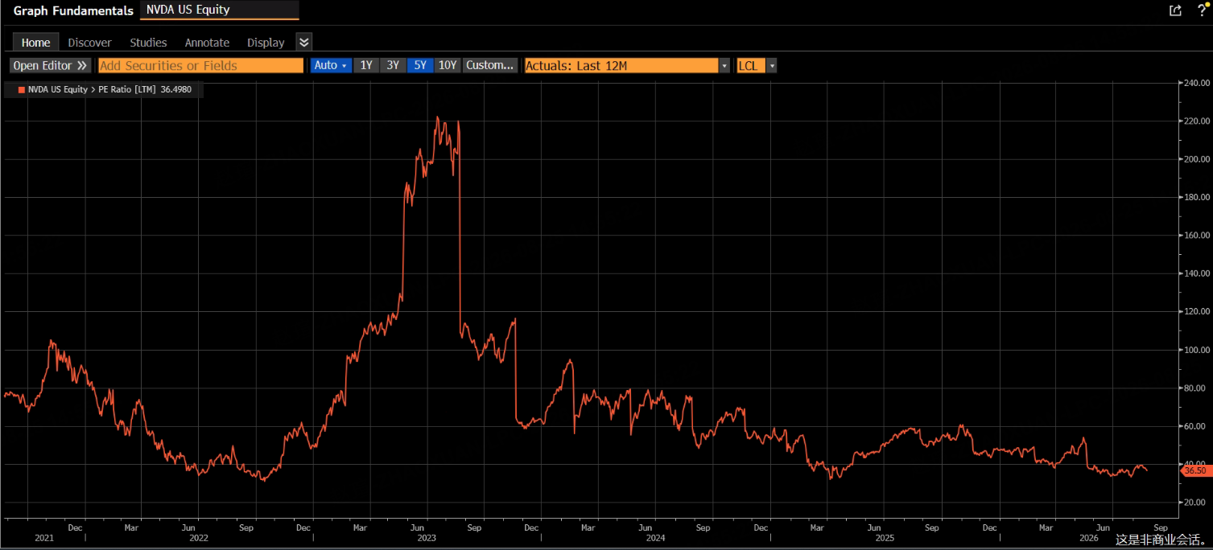Click the 220.00 y-axis label

[1196, 121]
